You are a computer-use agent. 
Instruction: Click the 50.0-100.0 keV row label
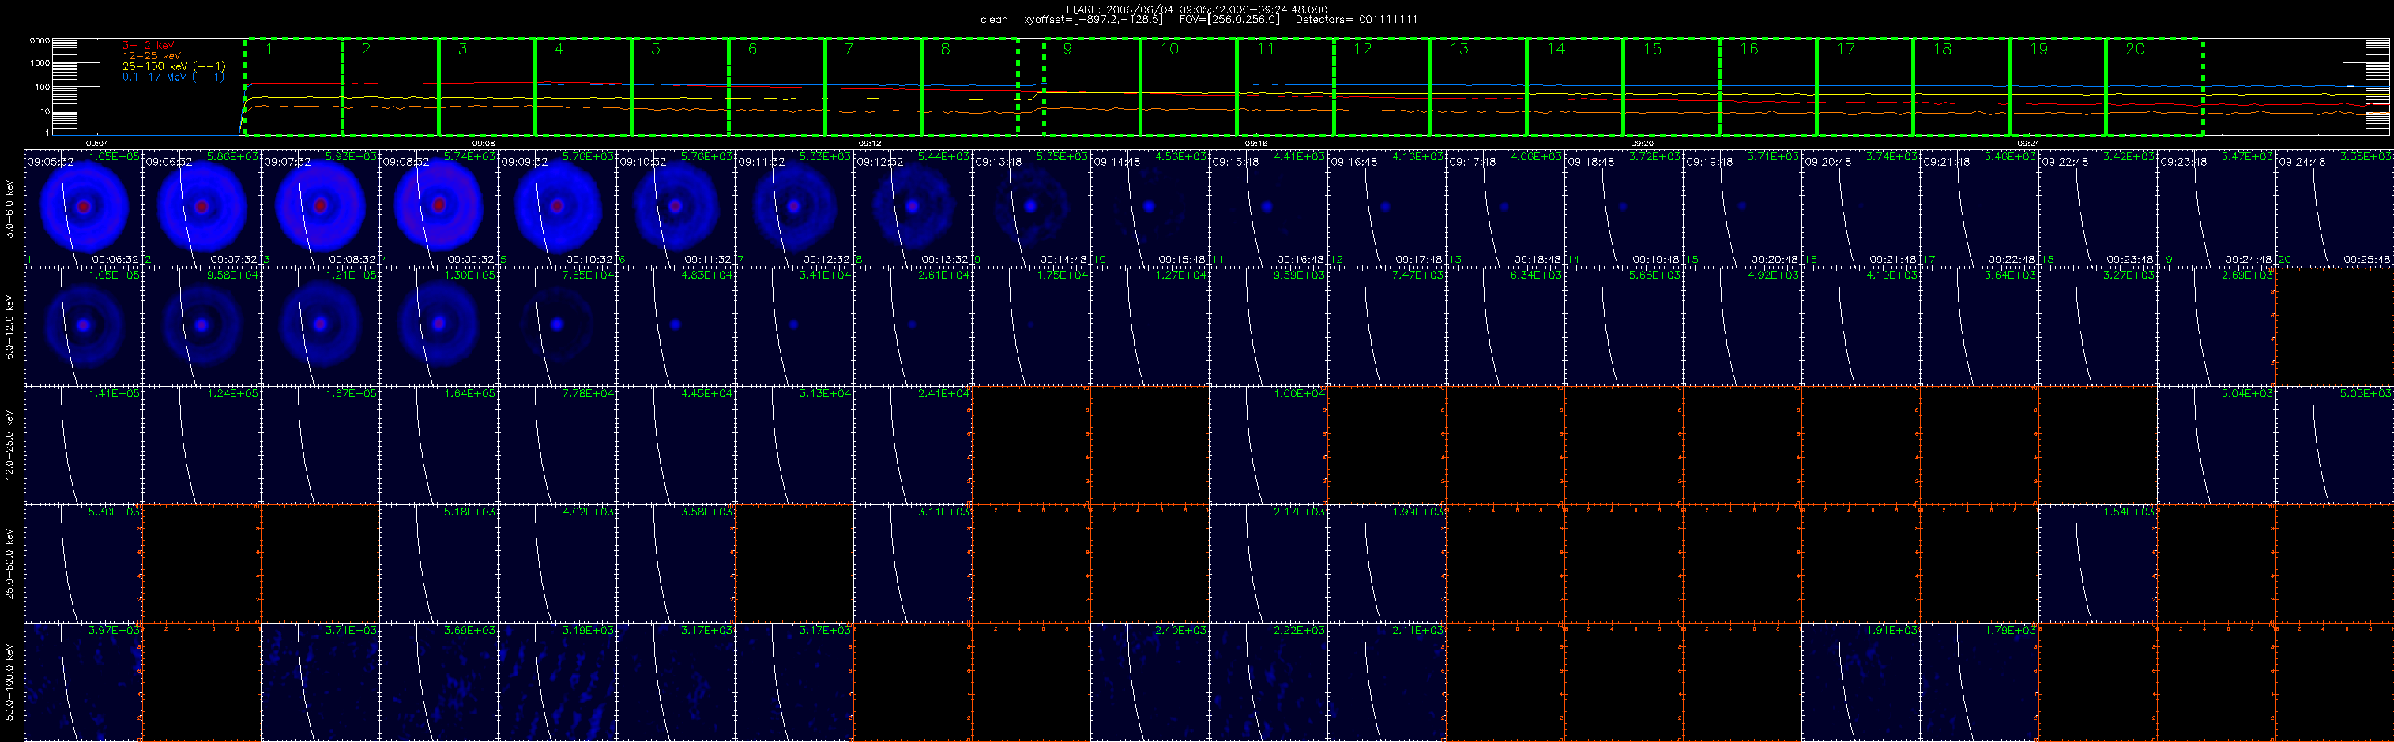[10, 682]
